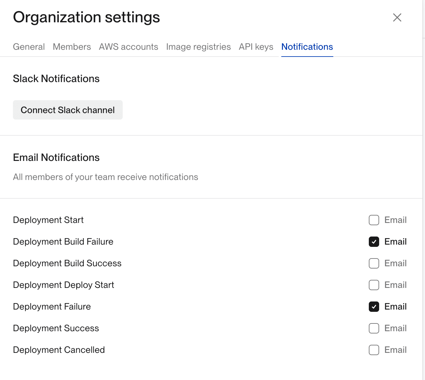The height and width of the screenshot is (380, 425).
Task: Enable email for Deployment Start
Action: (x=374, y=220)
